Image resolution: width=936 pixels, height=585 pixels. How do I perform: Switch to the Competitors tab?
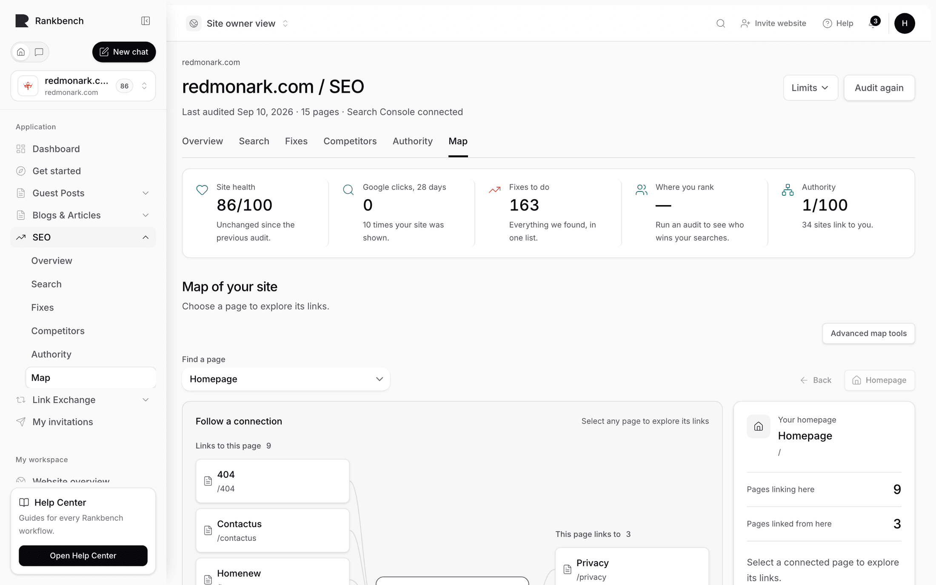(350, 141)
